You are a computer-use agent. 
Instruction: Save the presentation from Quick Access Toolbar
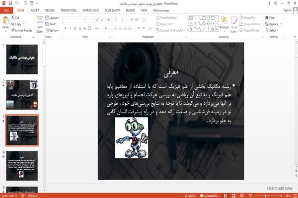(10, 3)
